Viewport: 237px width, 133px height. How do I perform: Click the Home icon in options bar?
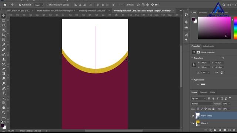click(x=5, y=5)
